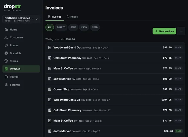
Task: Click invoice icon for INV-0006 row
Action: [x=50, y=89]
